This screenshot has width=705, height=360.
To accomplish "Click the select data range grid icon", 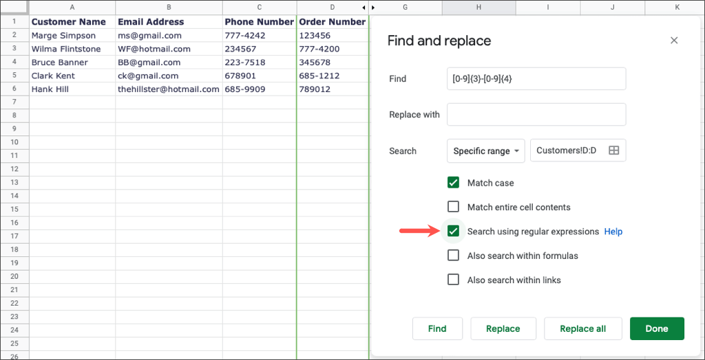I will [x=614, y=150].
